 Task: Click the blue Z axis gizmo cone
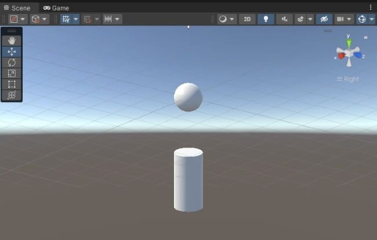[x=358, y=55]
